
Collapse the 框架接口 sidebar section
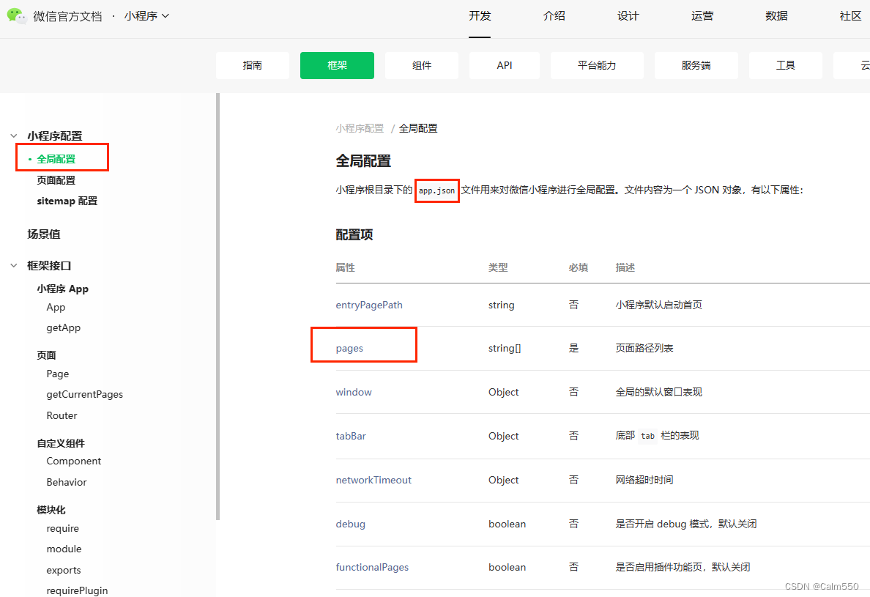14,266
